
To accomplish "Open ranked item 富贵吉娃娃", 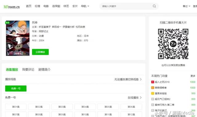I will [161, 93].
